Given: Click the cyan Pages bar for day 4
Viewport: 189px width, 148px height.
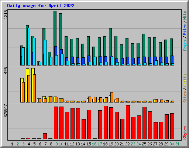Looking at the screenshot, I should click(29, 47).
